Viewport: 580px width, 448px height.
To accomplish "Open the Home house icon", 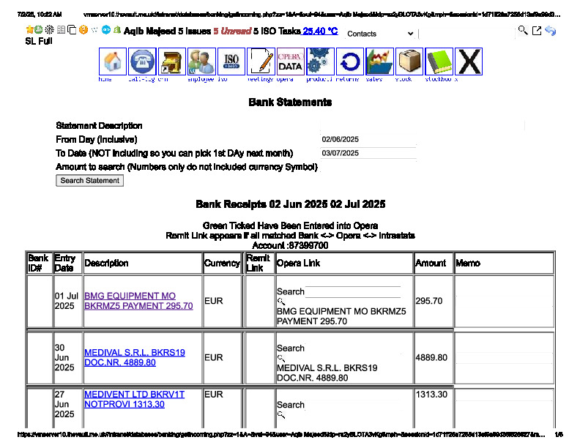I will pos(113,61).
